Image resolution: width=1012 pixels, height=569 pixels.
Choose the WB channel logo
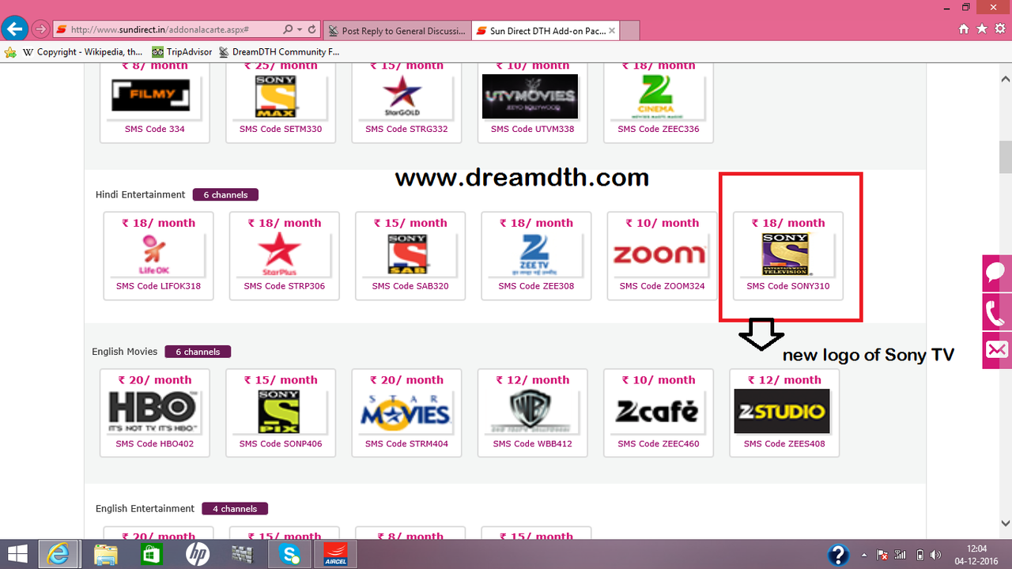(x=531, y=412)
